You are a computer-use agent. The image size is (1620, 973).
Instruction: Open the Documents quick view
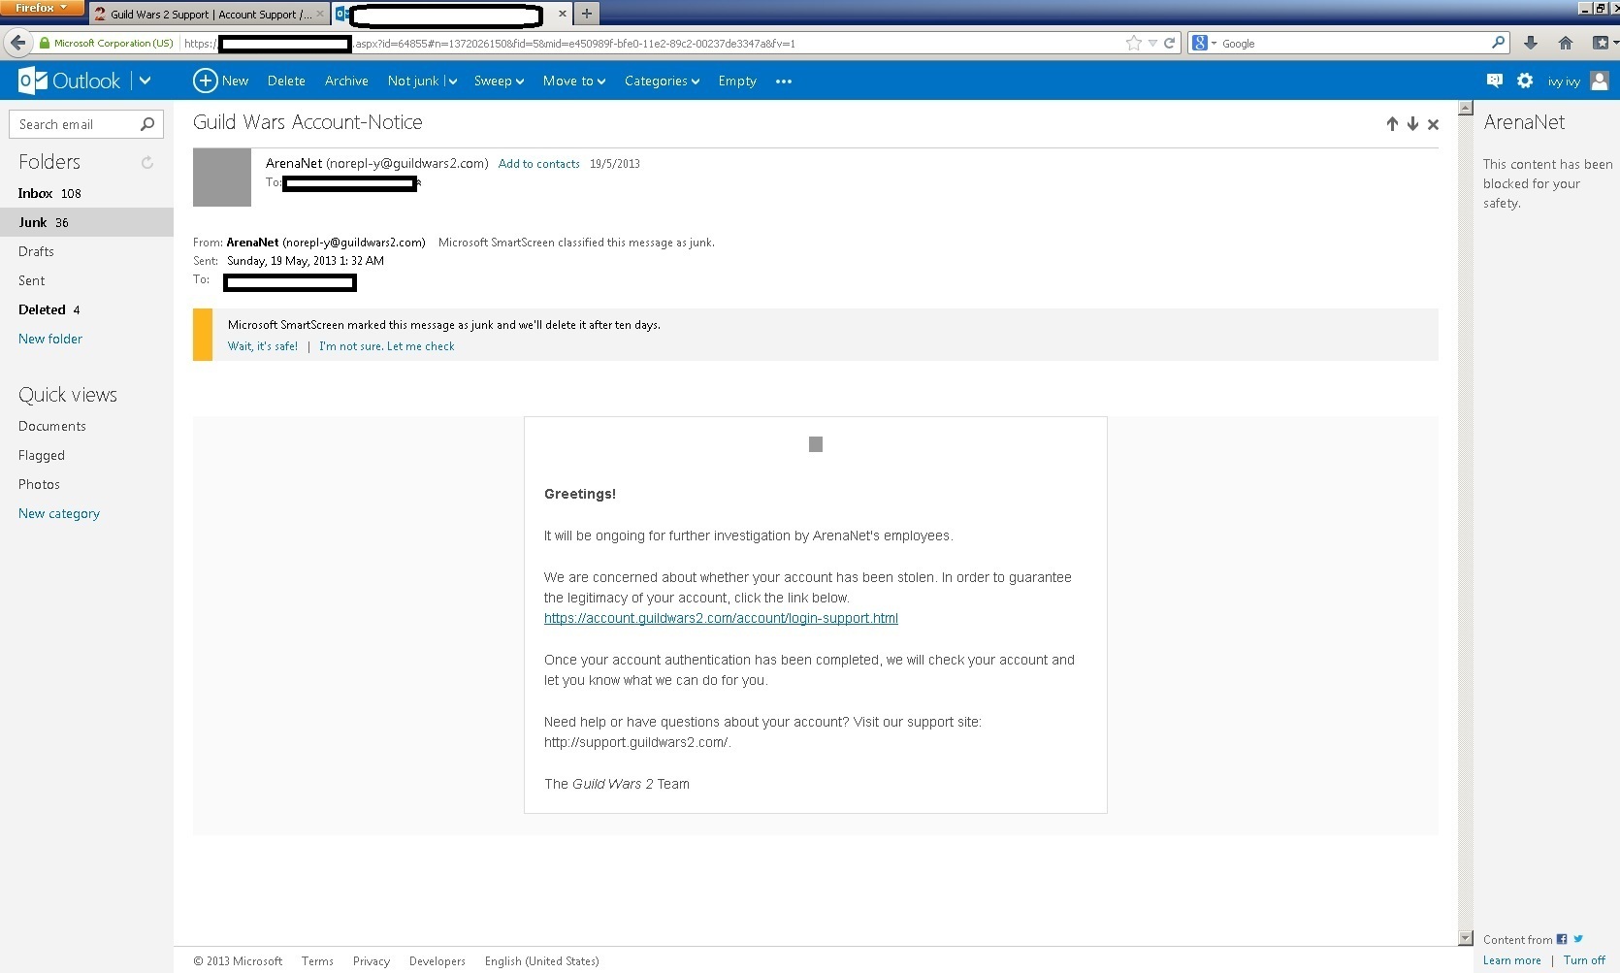point(52,426)
